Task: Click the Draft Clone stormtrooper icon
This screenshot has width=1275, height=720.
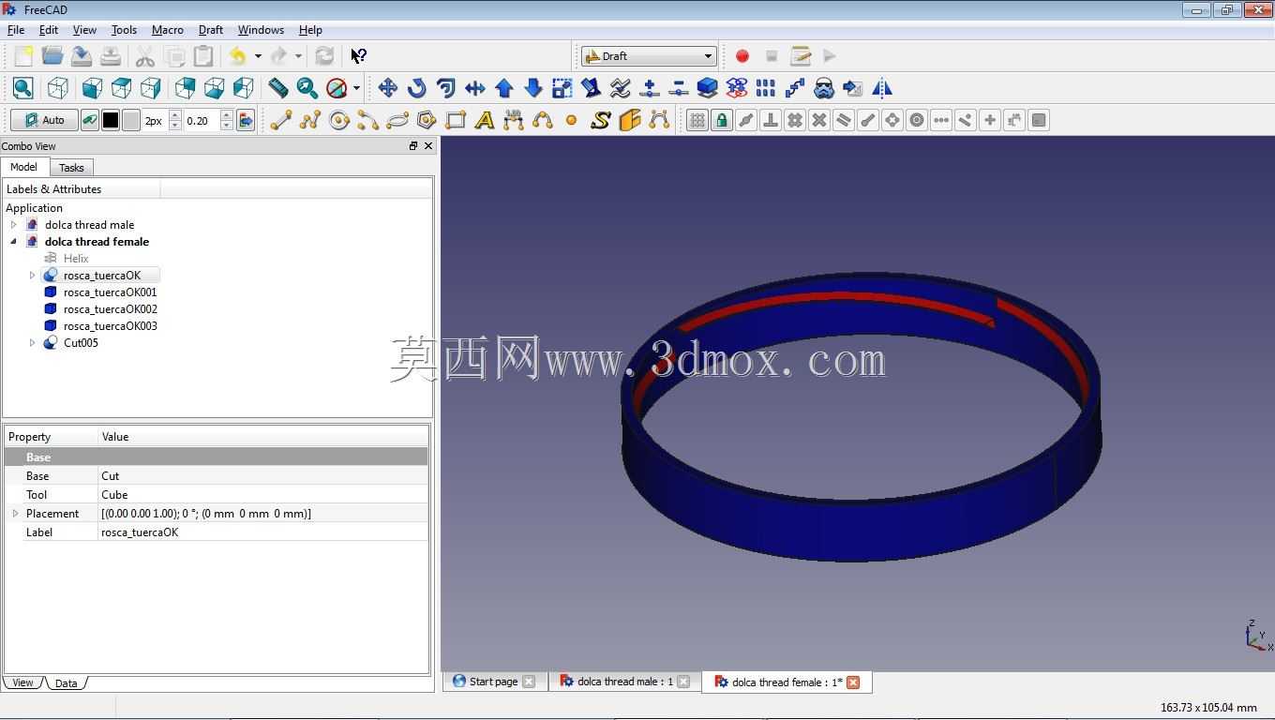Action: 823,88
